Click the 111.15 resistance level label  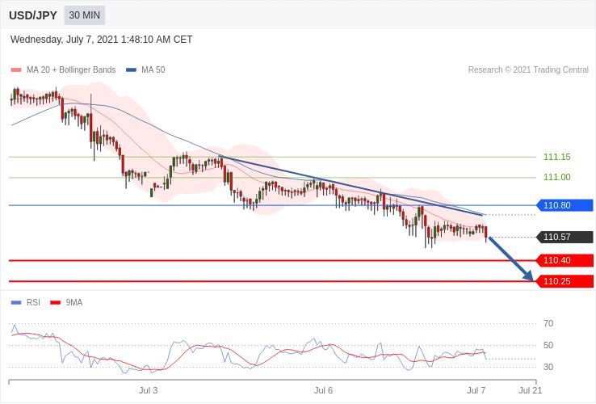click(x=557, y=157)
